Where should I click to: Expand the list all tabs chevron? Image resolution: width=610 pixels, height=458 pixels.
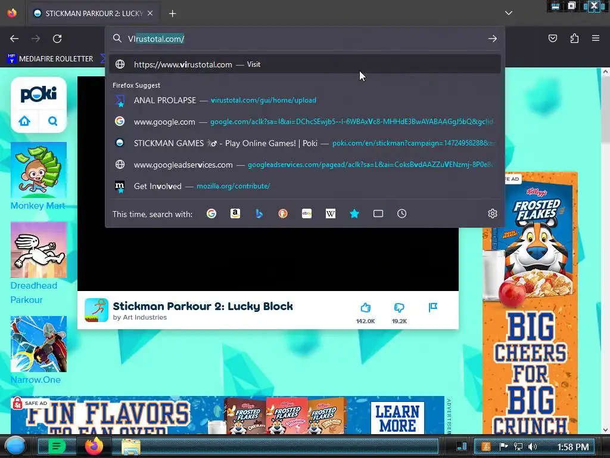tap(509, 13)
